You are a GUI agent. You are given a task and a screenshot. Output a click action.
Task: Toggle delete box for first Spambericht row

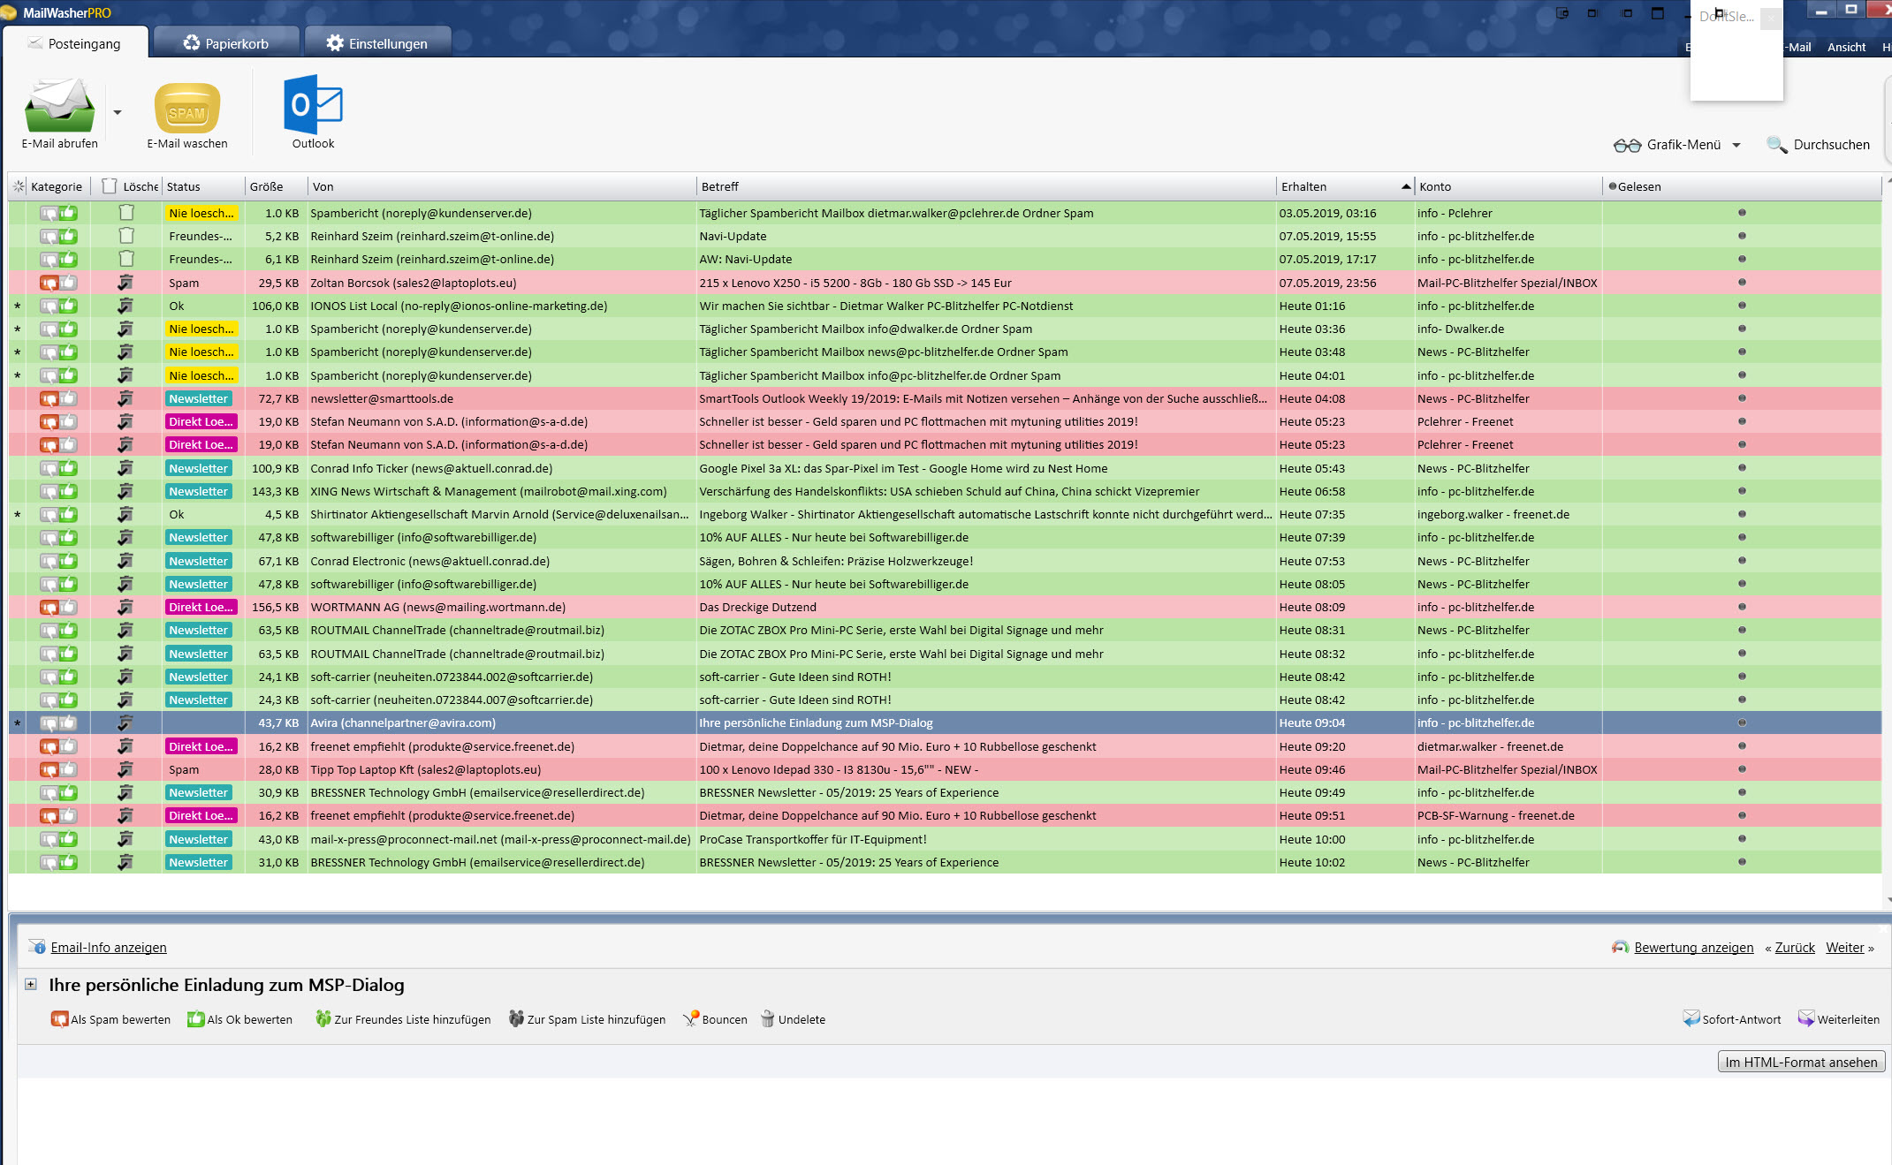[x=126, y=213]
